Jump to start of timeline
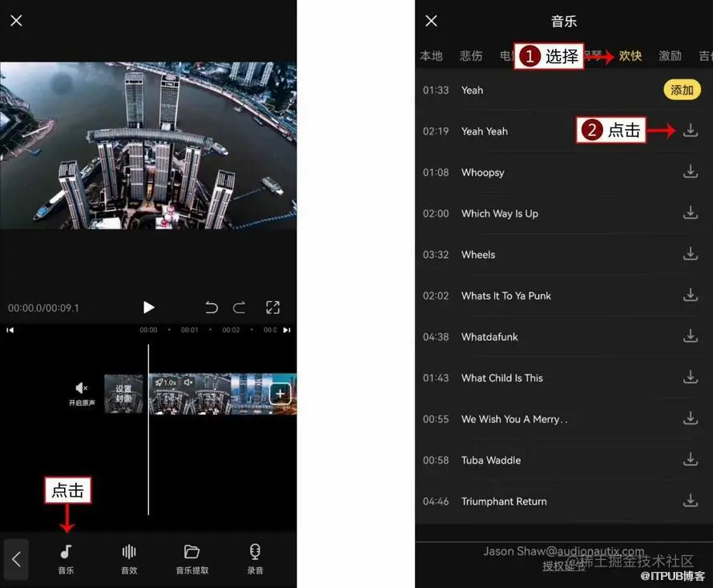The image size is (713, 588). [x=10, y=330]
